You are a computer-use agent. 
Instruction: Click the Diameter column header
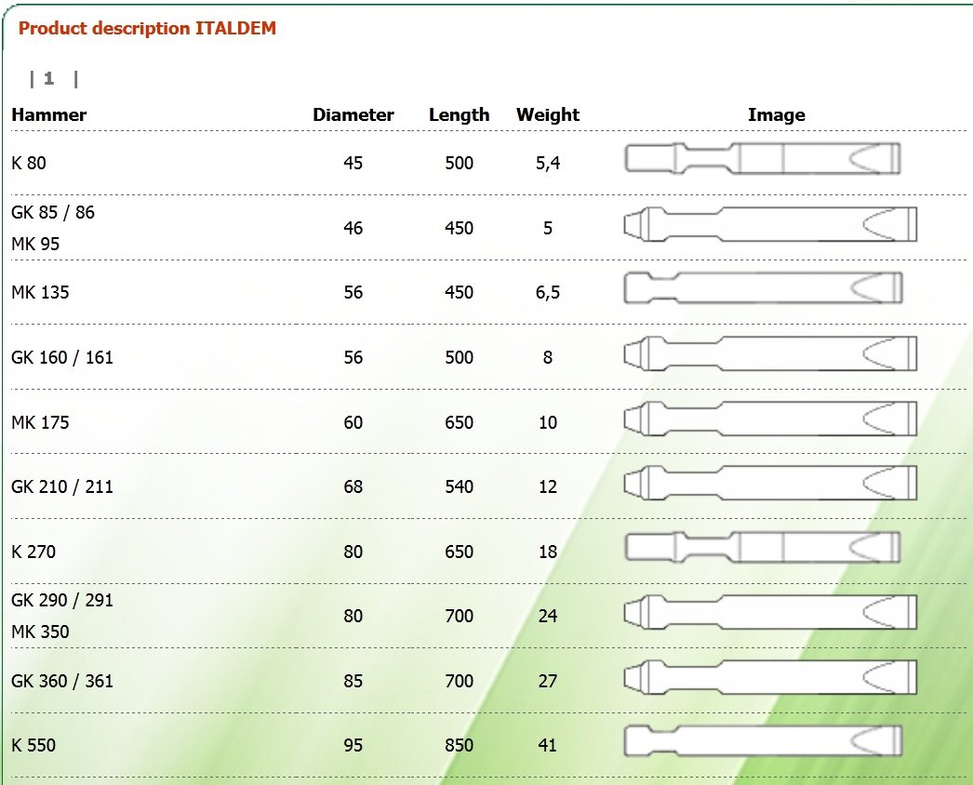point(353,114)
